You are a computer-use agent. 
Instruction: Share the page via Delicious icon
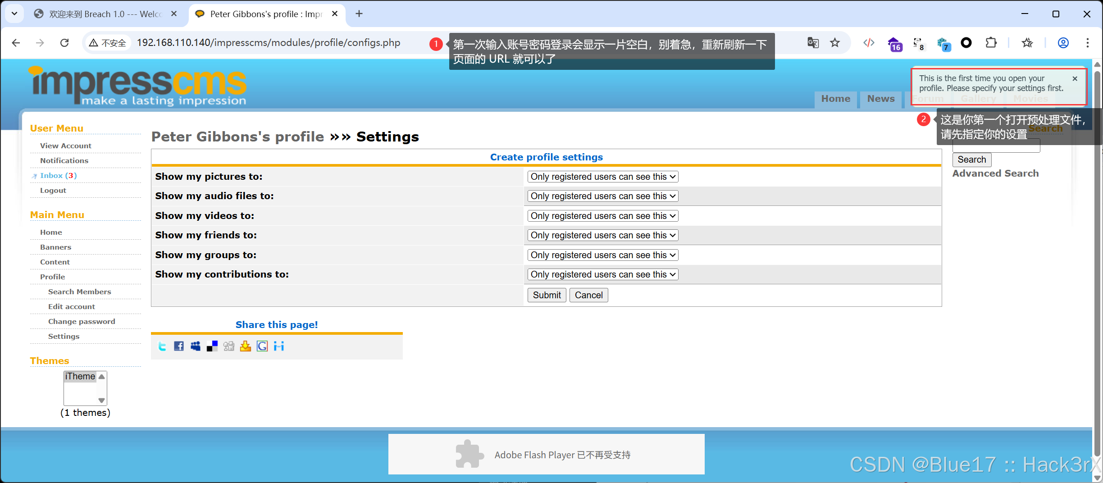coord(212,346)
